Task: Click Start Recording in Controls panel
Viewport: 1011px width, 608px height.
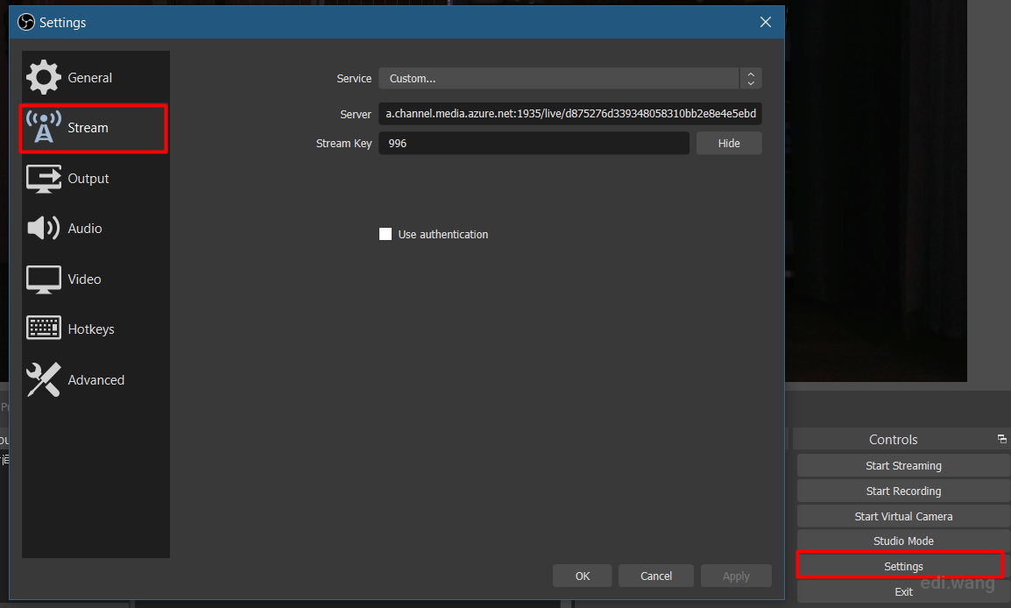Action: click(x=903, y=491)
